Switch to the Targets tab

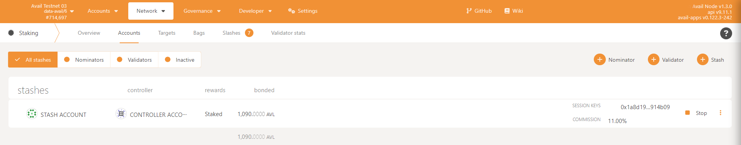click(x=167, y=33)
